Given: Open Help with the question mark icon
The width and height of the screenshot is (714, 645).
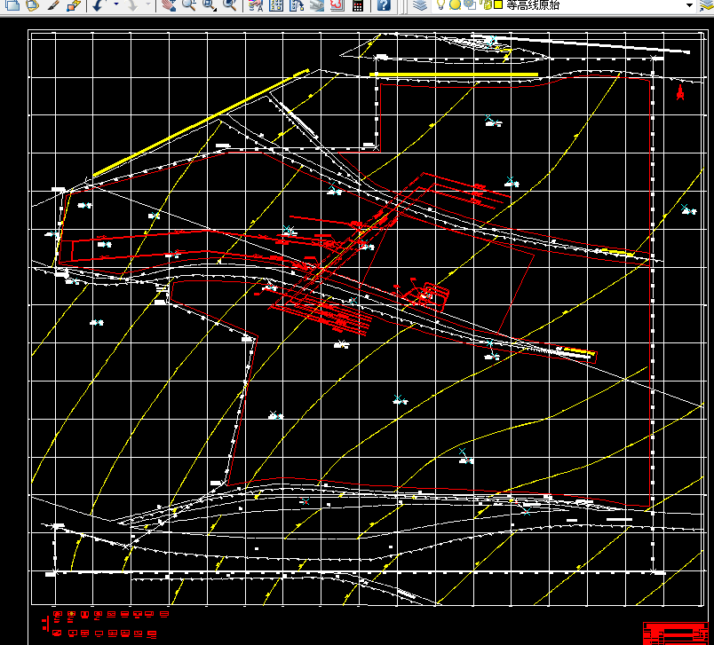Looking at the screenshot, I should click(x=384, y=5).
